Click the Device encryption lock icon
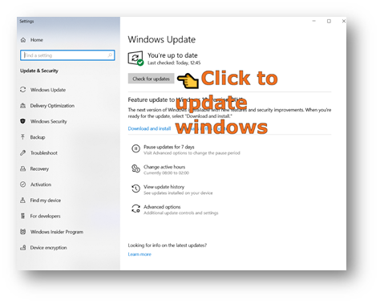The height and width of the screenshot is (304, 380). coord(23,247)
